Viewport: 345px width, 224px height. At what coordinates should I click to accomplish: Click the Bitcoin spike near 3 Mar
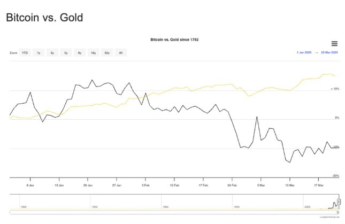click(257, 117)
